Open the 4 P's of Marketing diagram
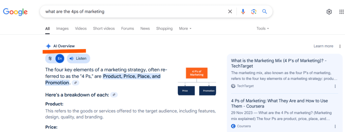The width and height of the screenshot is (345, 132). pos(197,81)
